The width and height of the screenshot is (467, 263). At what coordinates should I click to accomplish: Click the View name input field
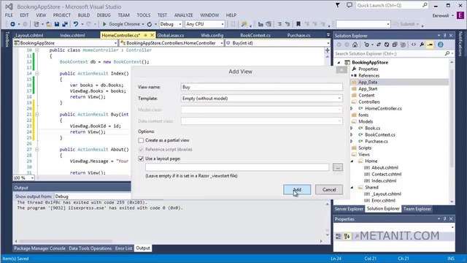point(261,87)
